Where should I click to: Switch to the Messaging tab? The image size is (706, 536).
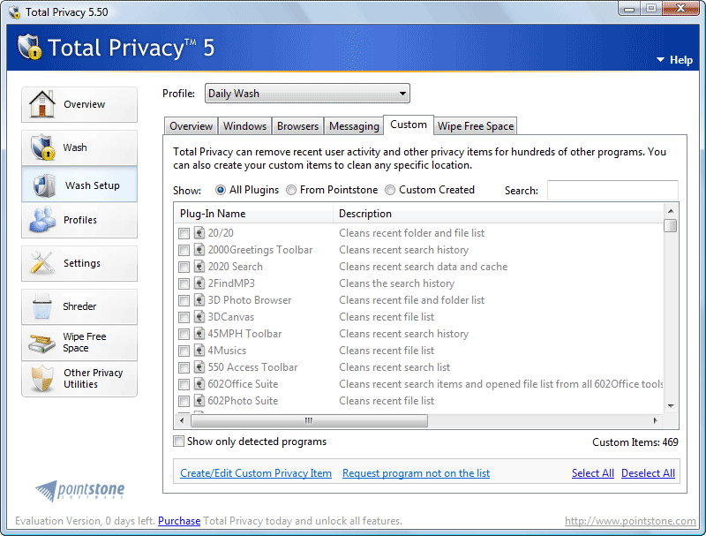[354, 125]
